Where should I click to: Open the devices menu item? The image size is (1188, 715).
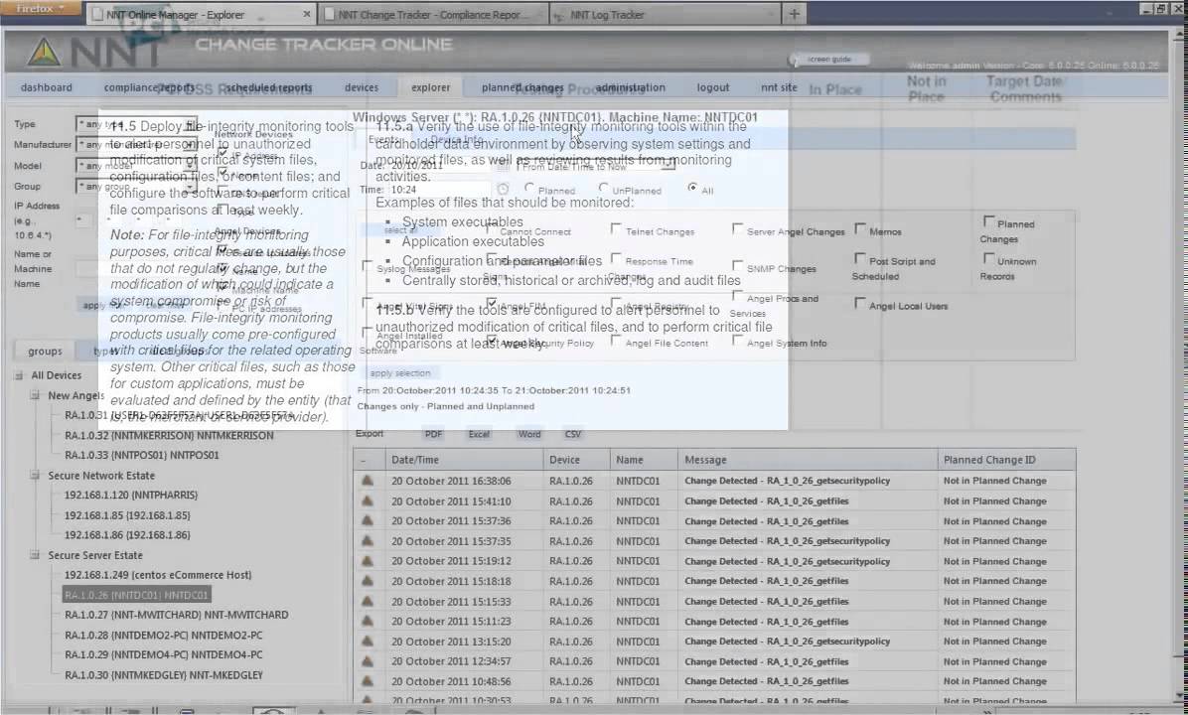362,87
